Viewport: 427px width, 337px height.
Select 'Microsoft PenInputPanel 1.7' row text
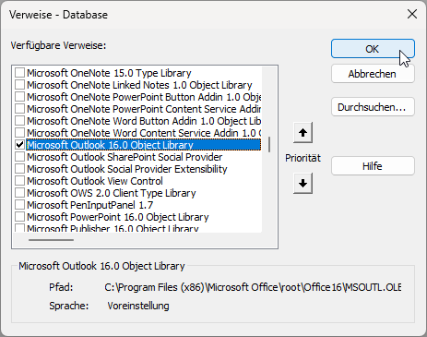[x=90, y=205]
